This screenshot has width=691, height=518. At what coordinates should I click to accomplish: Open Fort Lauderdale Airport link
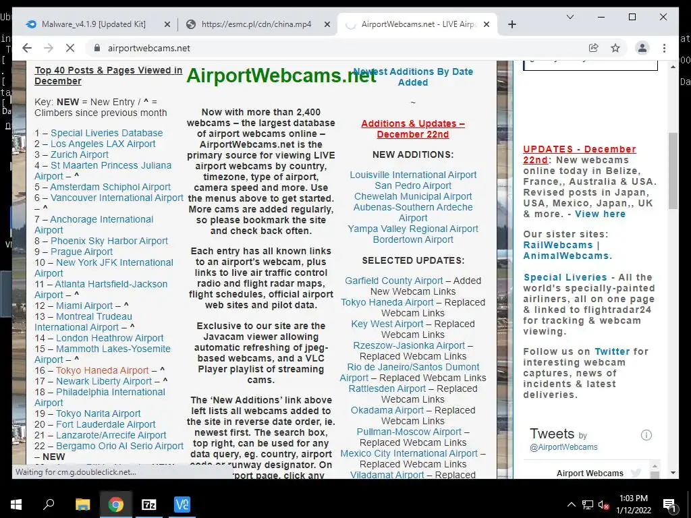click(106, 424)
